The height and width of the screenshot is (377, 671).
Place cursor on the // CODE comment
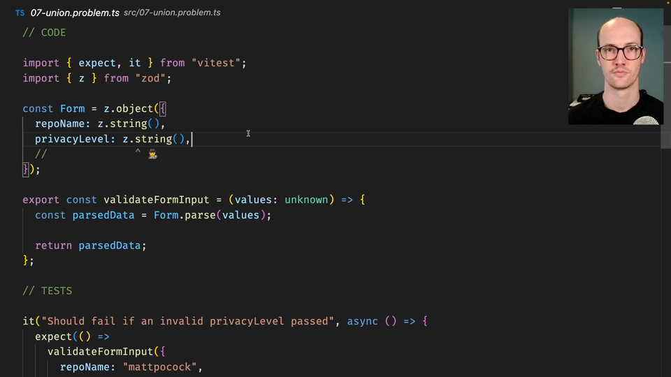pyautogui.click(x=44, y=32)
